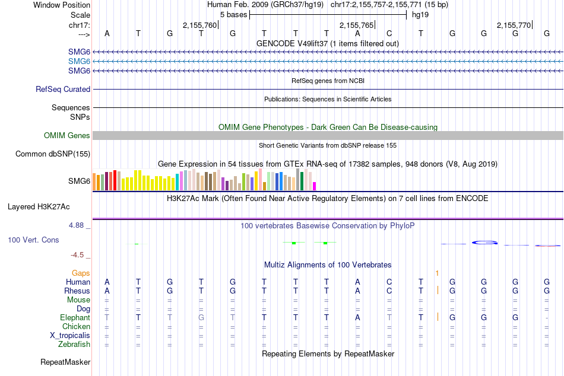This screenshot has height=376, width=564.
Task: Click the large blue G conservation logo peak
Action: click(x=484, y=243)
